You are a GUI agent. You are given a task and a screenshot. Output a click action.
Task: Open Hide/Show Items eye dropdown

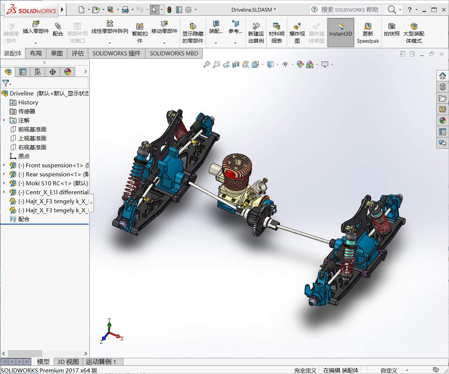coord(292,64)
